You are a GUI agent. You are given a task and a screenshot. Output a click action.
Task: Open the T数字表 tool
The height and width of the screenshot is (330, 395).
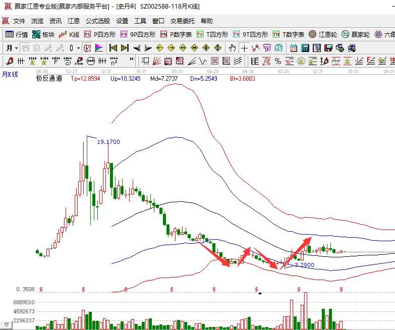point(289,34)
